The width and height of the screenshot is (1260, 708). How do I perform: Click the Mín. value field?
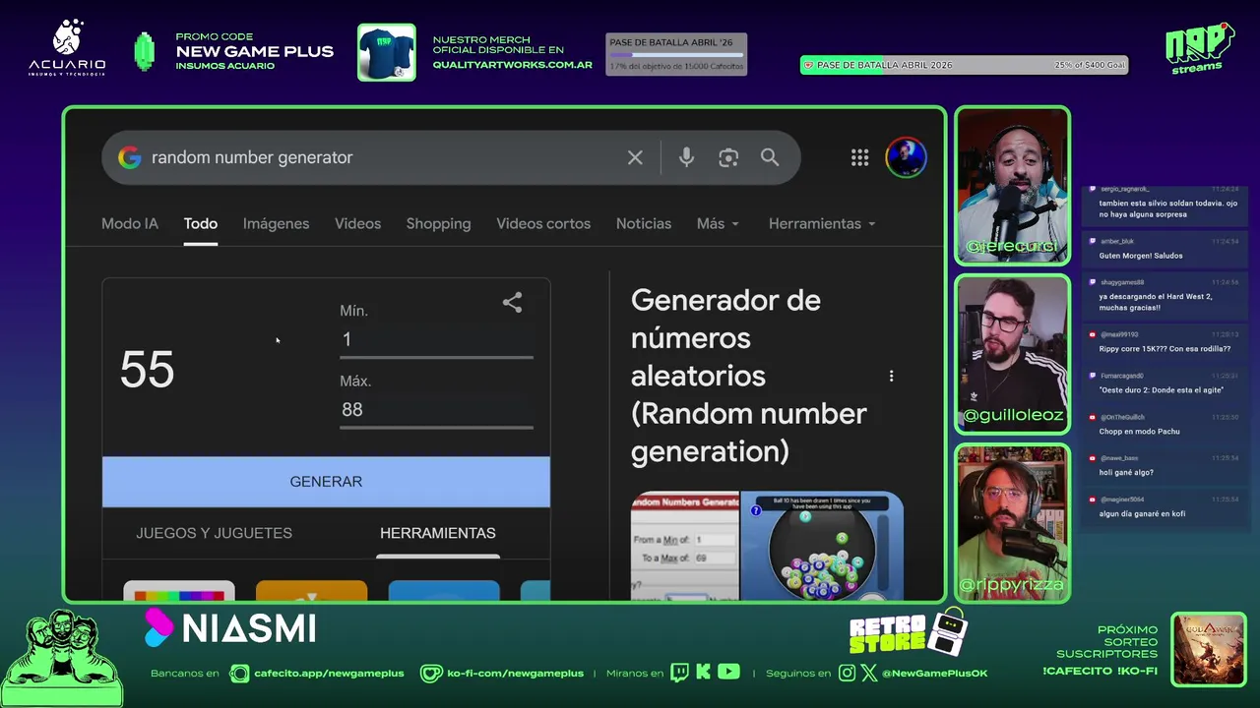[x=436, y=339]
